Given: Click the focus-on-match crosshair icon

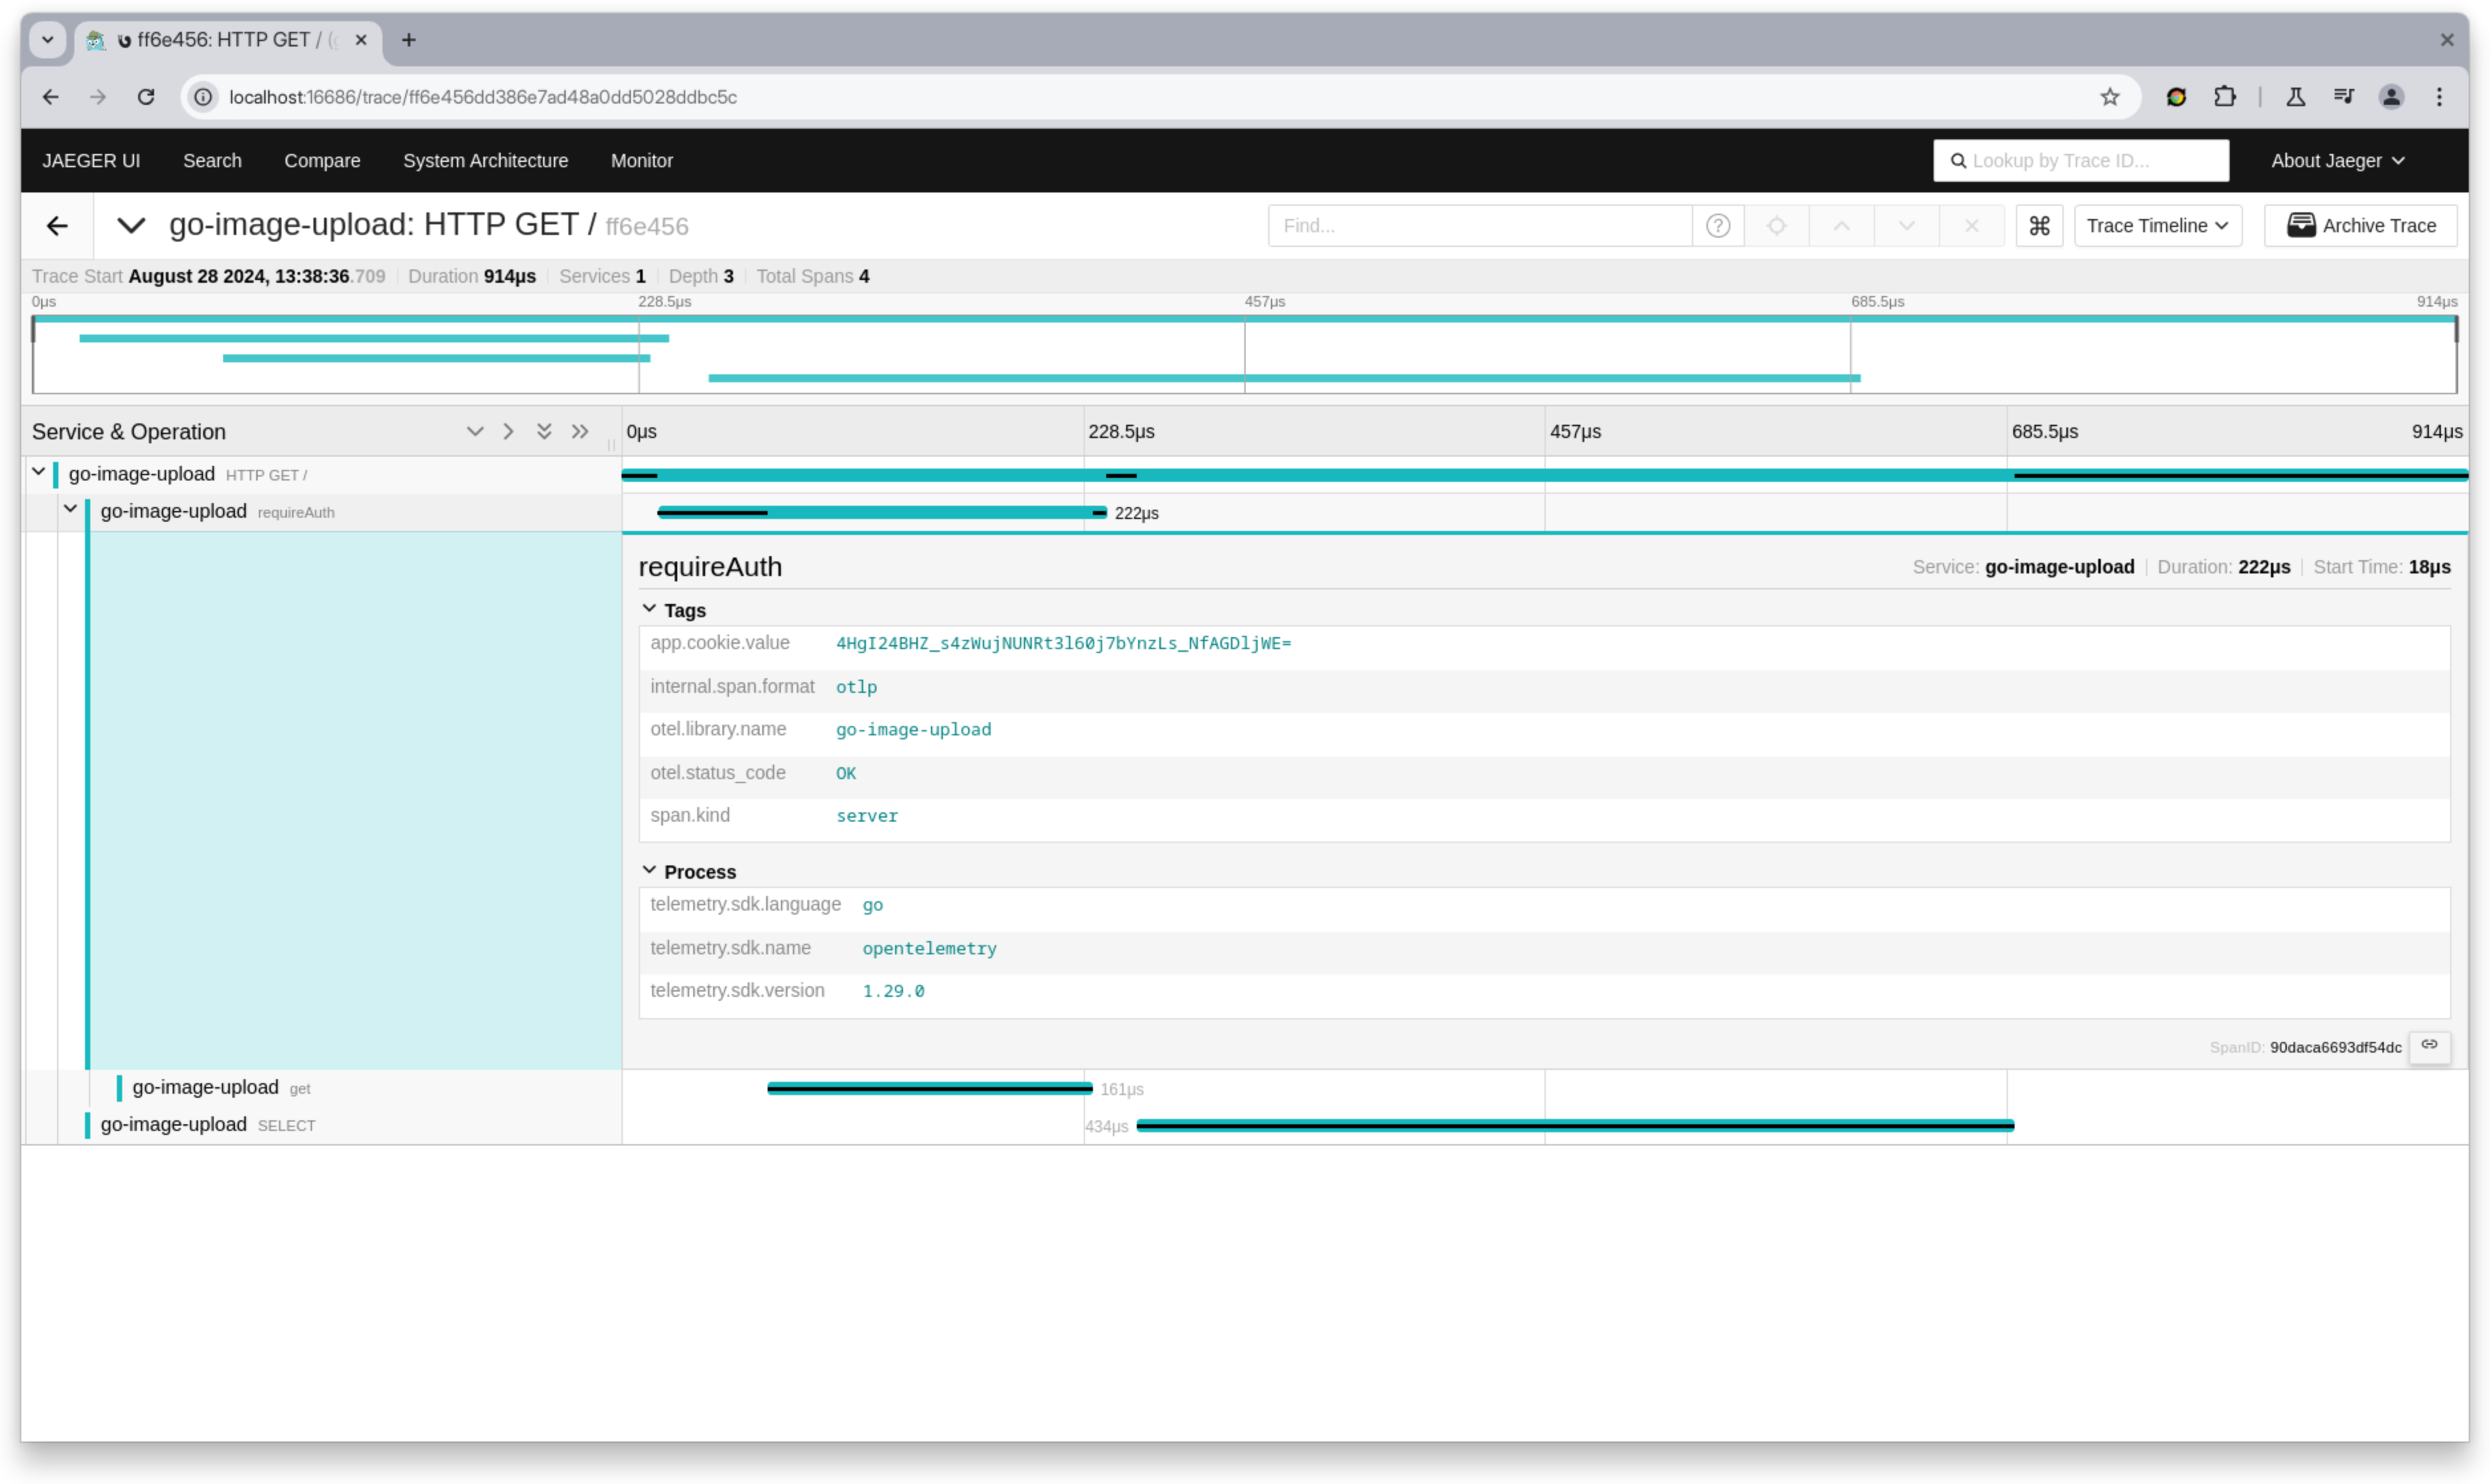Looking at the screenshot, I should pyautogui.click(x=1777, y=225).
